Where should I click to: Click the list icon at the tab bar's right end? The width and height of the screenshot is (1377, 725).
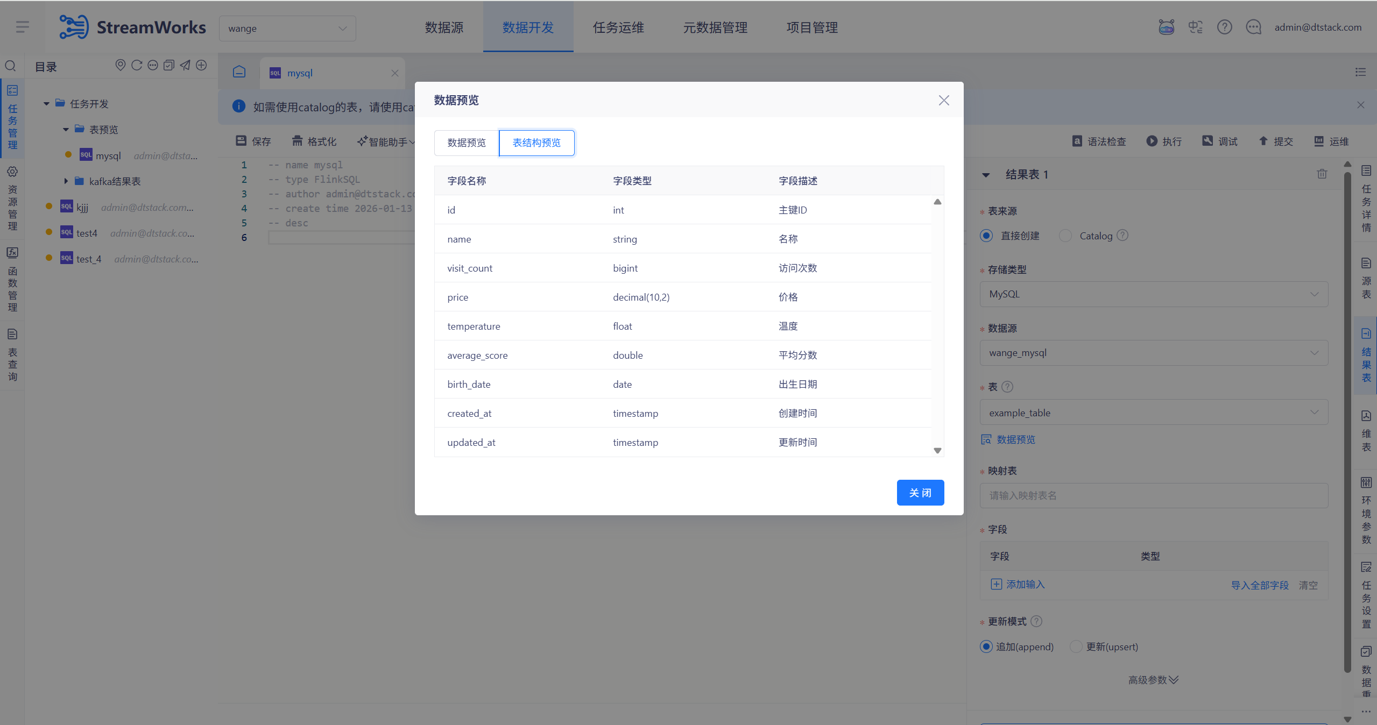coord(1361,72)
